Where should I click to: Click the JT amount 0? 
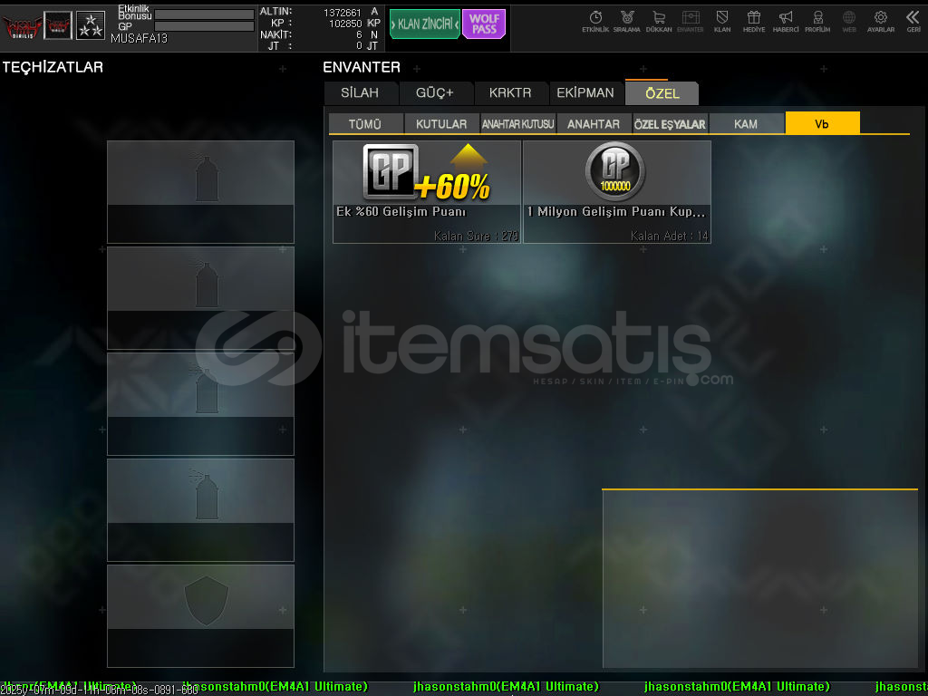[359, 45]
